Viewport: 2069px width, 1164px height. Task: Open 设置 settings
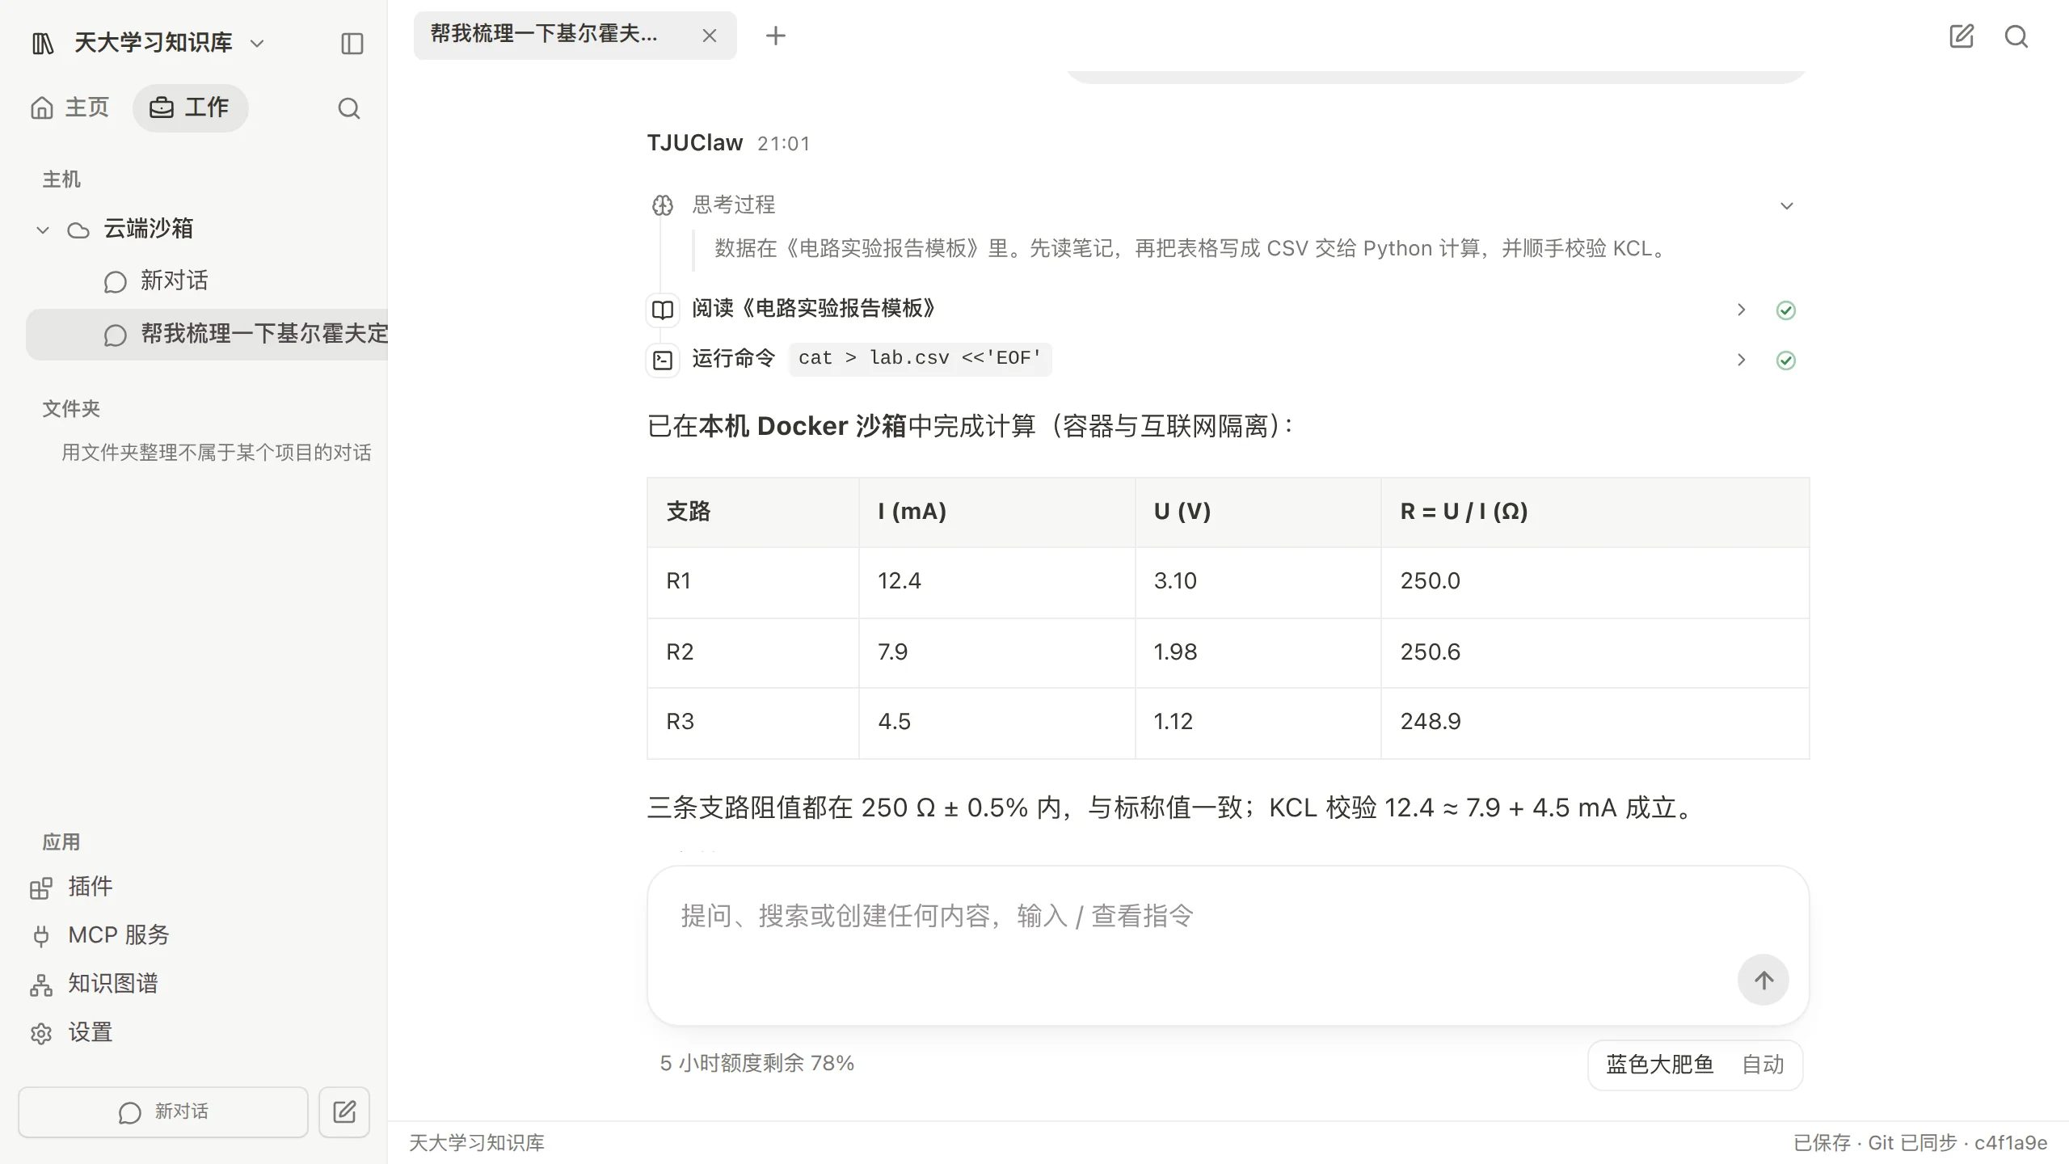point(71,1032)
